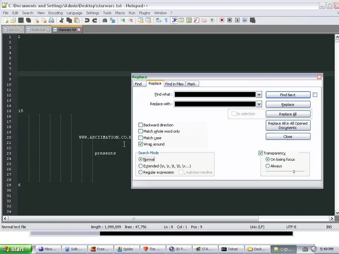Switch to build.bat document tab

coord(38,29)
